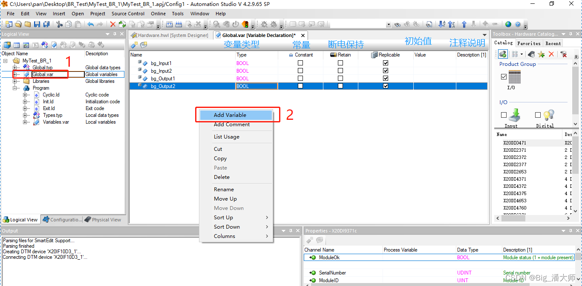Select List Usage from context menu

[236, 137]
